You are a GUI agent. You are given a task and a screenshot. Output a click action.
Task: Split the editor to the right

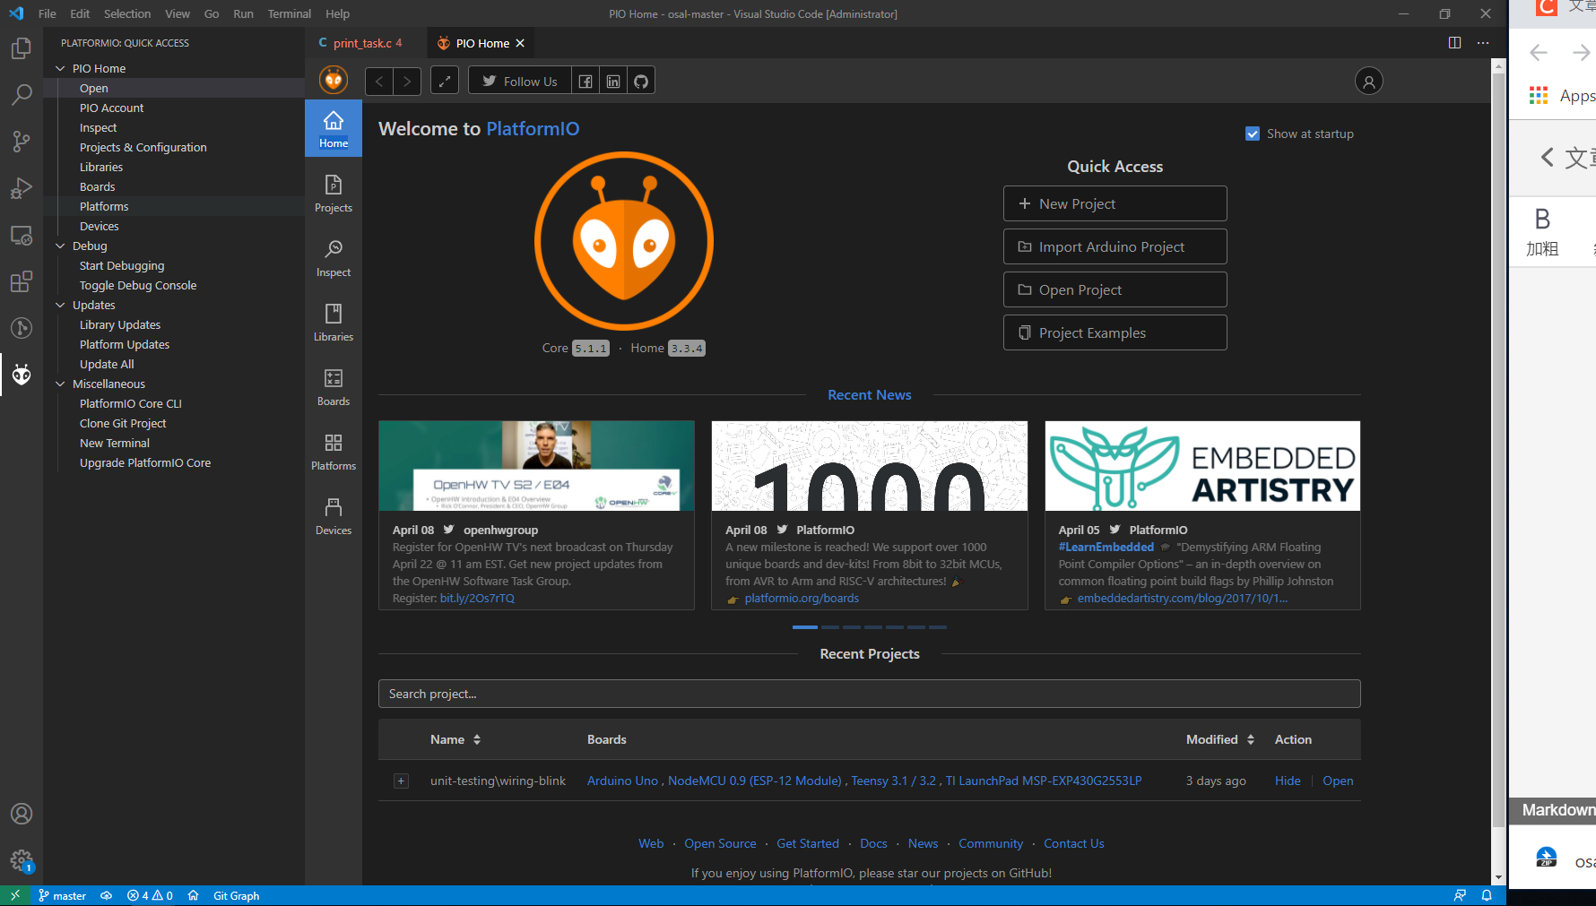pyautogui.click(x=1454, y=43)
